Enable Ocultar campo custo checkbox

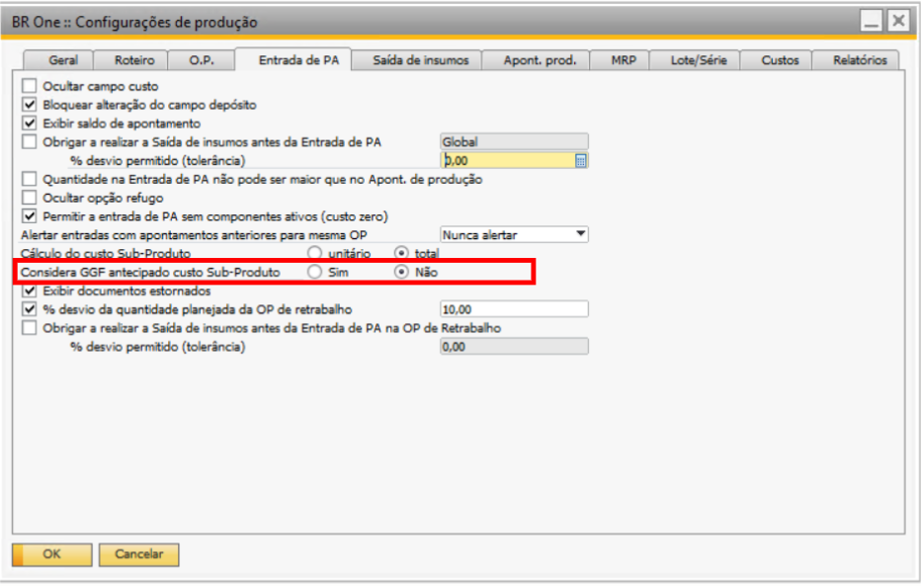(x=30, y=87)
